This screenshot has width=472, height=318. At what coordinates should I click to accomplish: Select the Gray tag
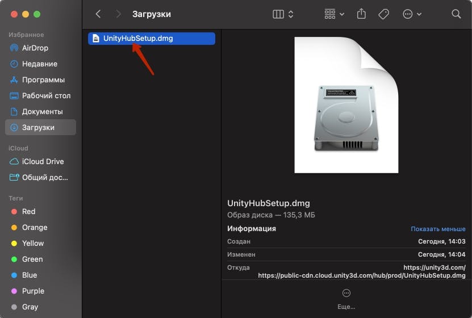41,307
